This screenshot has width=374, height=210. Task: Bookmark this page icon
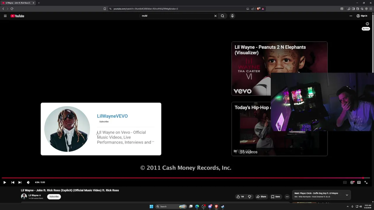pyautogui.click(x=105, y=9)
